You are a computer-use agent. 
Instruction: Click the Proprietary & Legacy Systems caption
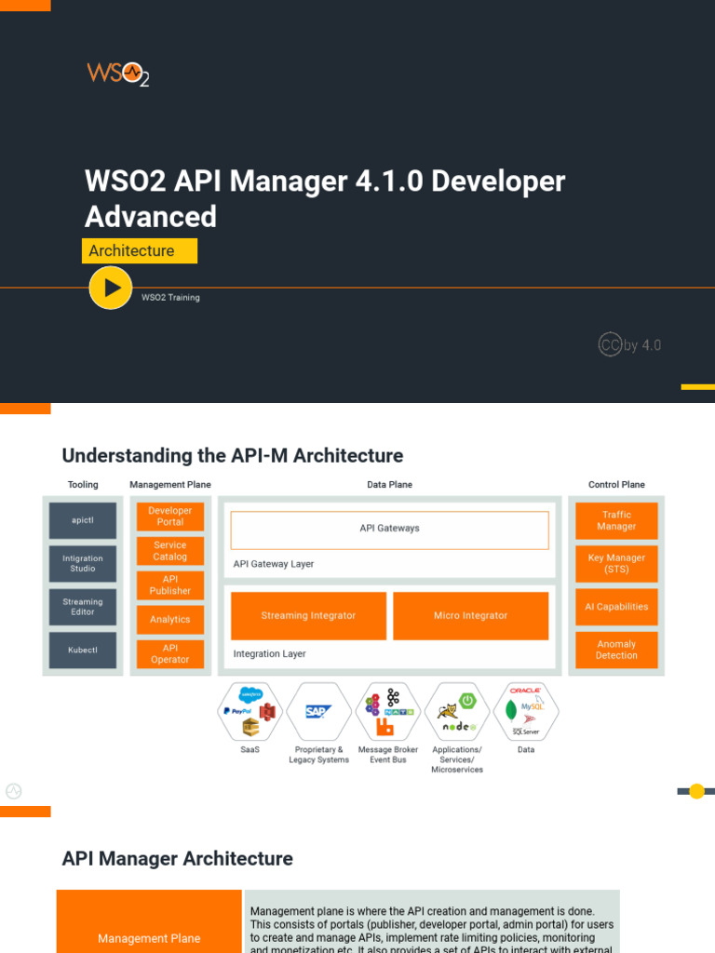coord(318,755)
